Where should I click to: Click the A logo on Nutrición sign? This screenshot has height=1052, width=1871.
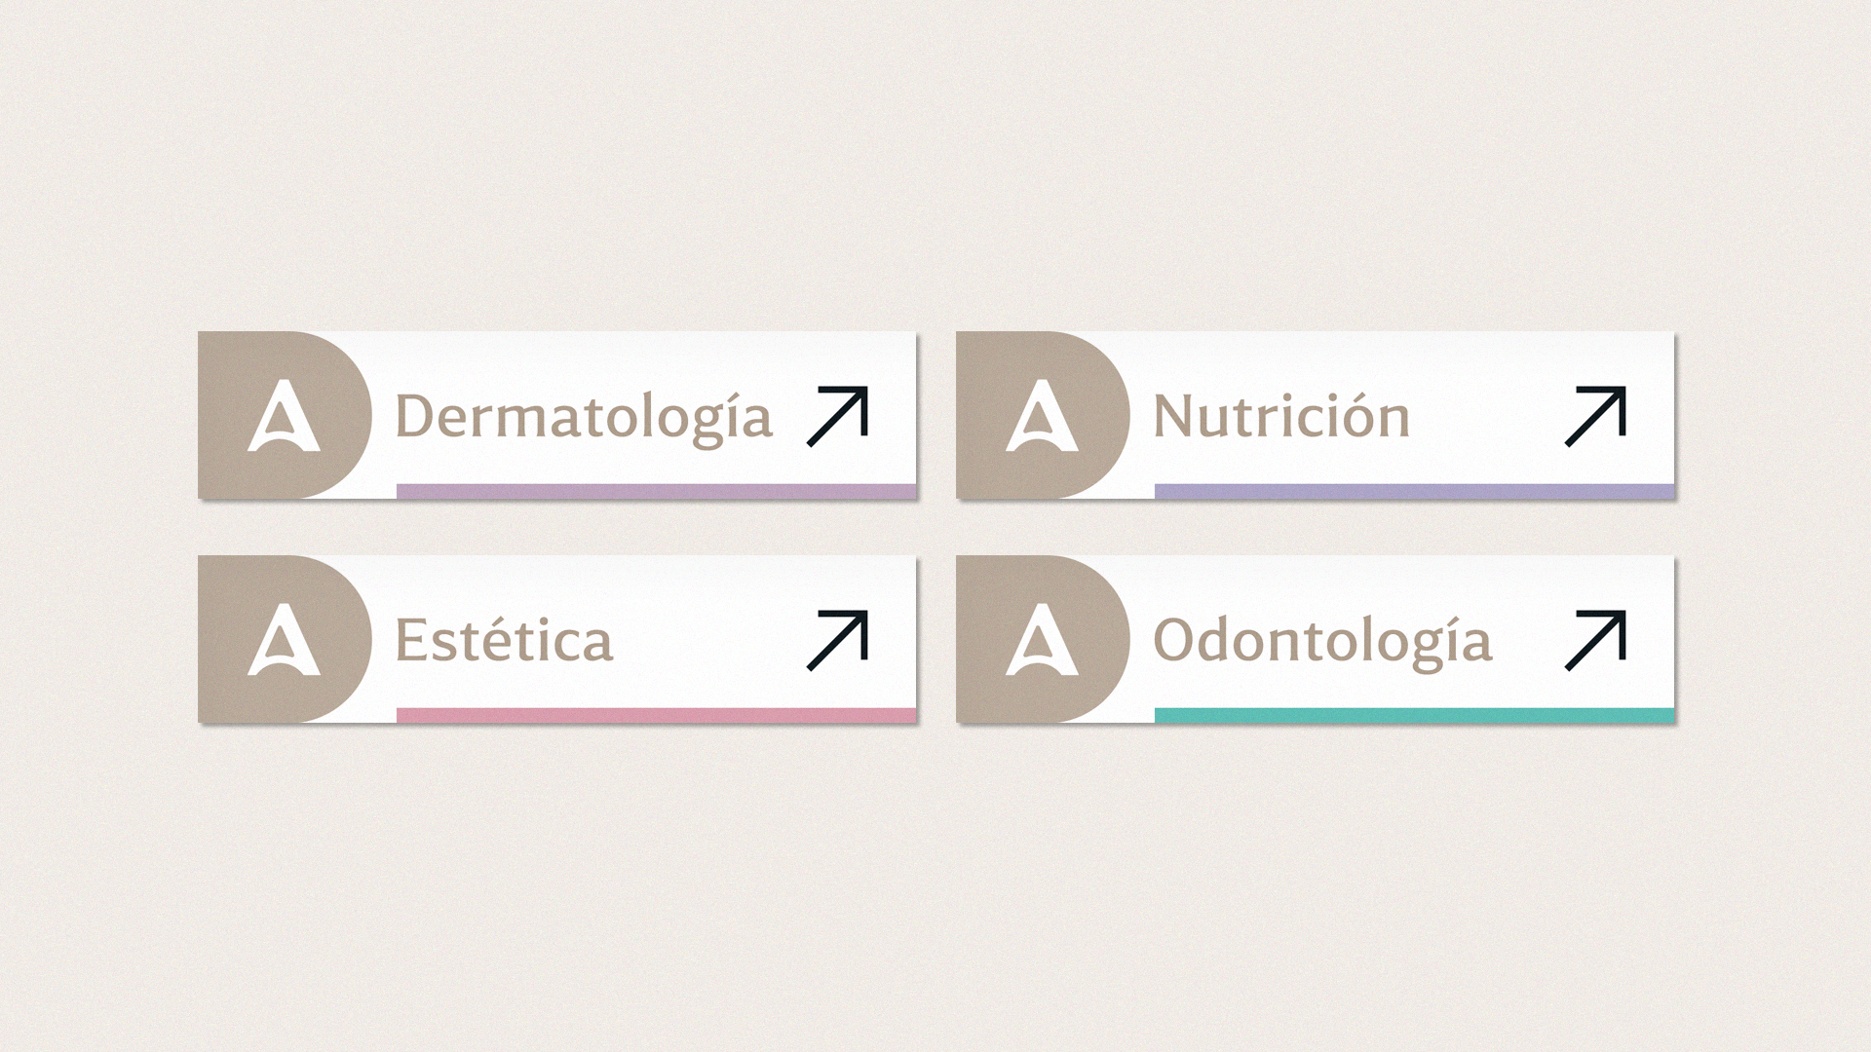(1042, 416)
